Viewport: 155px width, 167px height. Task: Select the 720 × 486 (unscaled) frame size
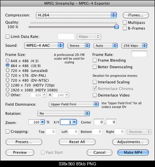coord(8,70)
